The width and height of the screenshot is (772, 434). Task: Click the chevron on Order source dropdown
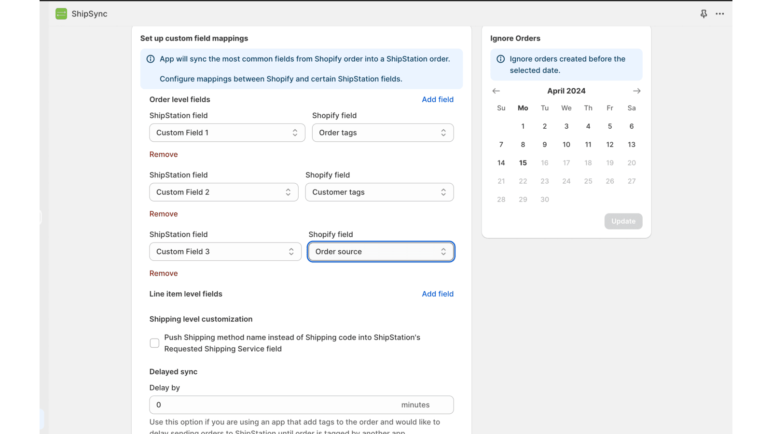tap(443, 251)
